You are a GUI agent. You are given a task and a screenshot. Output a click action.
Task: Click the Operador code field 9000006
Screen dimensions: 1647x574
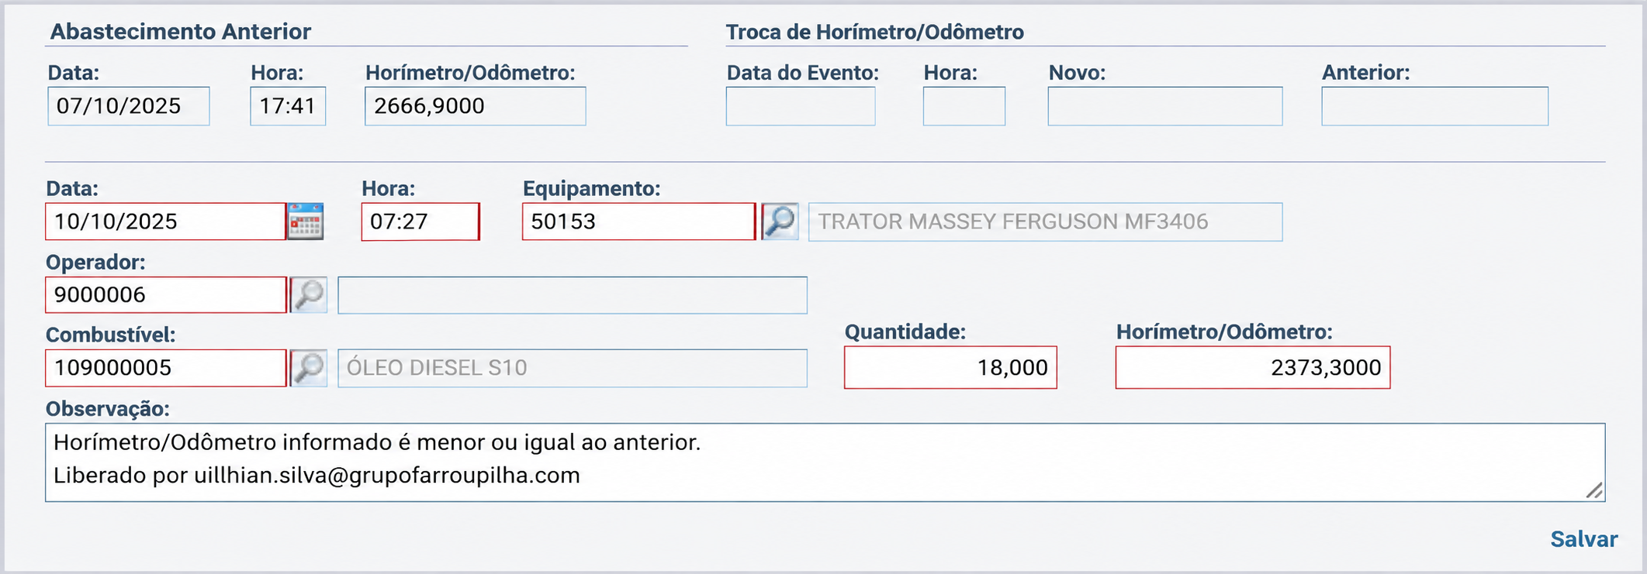166,295
